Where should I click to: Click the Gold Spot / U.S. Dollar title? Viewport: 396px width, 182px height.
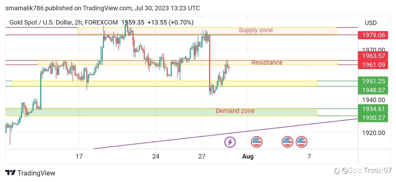pos(40,22)
